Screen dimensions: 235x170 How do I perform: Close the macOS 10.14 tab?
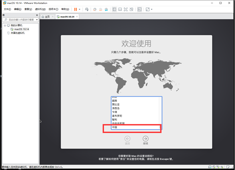[77, 17]
